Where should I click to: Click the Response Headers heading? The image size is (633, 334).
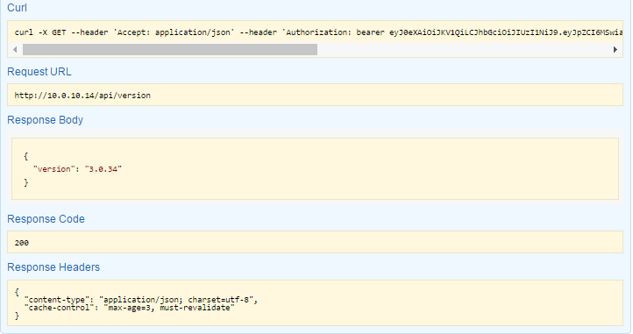point(53,267)
